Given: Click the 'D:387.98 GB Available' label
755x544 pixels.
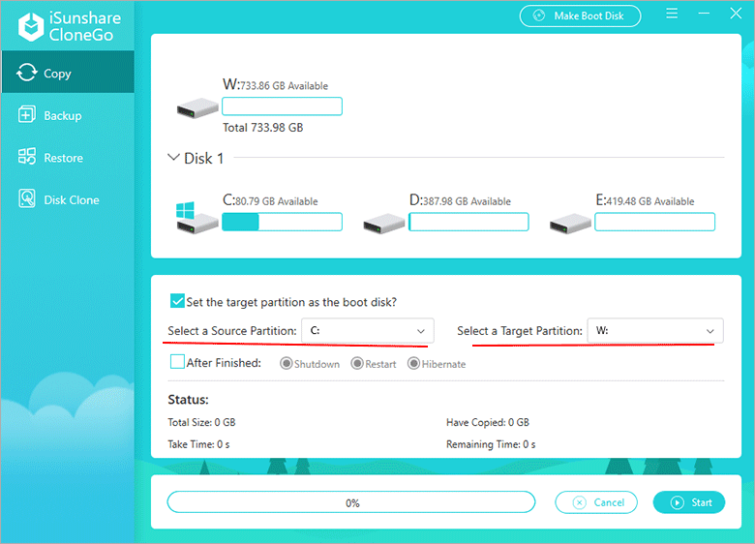Looking at the screenshot, I should point(460,200).
